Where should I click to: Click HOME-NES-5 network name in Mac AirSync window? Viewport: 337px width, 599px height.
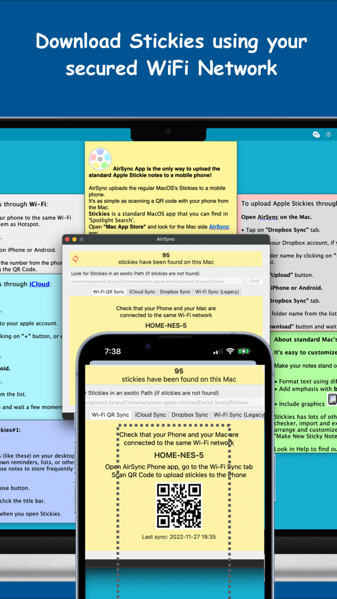pos(165,325)
